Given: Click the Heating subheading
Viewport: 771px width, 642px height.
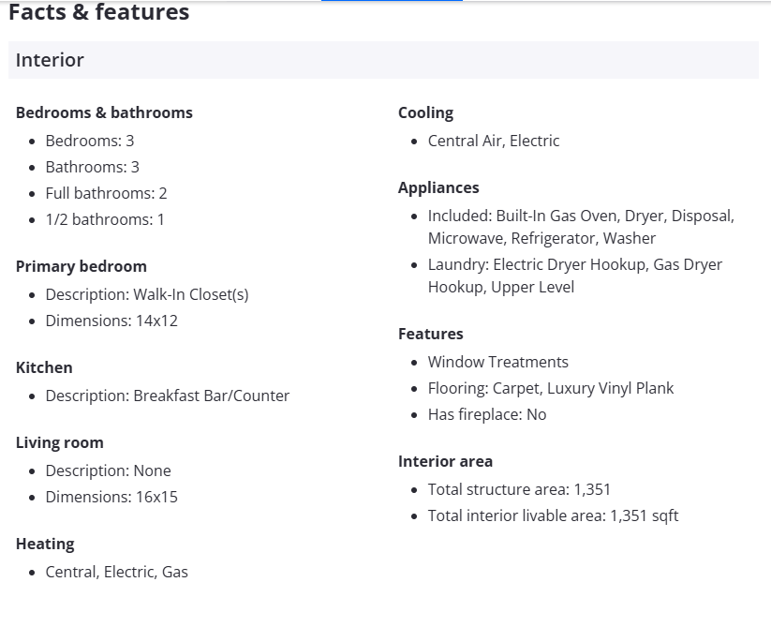Looking at the screenshot, I should [45, 544].
